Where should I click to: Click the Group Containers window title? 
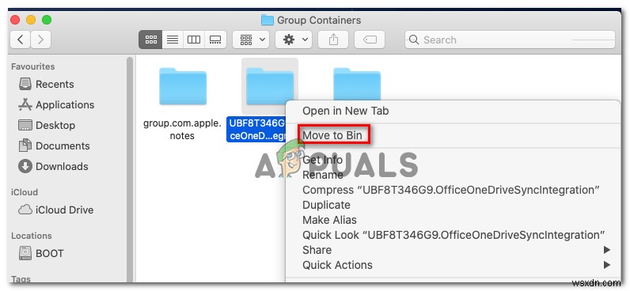pyautogui.click(x=319, y=20)
